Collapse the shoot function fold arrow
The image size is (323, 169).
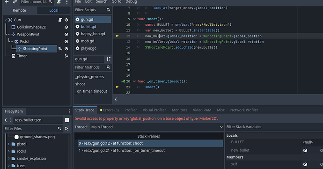pos(134,19)
